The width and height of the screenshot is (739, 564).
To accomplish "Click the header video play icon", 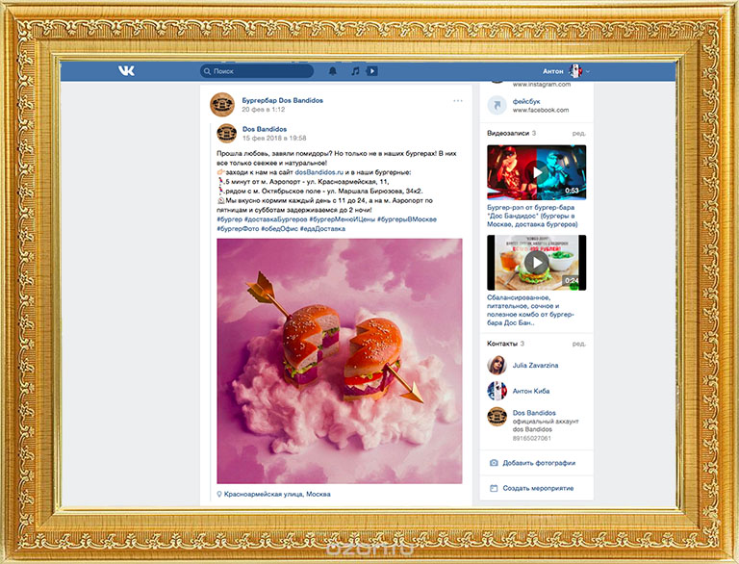I will (372, 71).
